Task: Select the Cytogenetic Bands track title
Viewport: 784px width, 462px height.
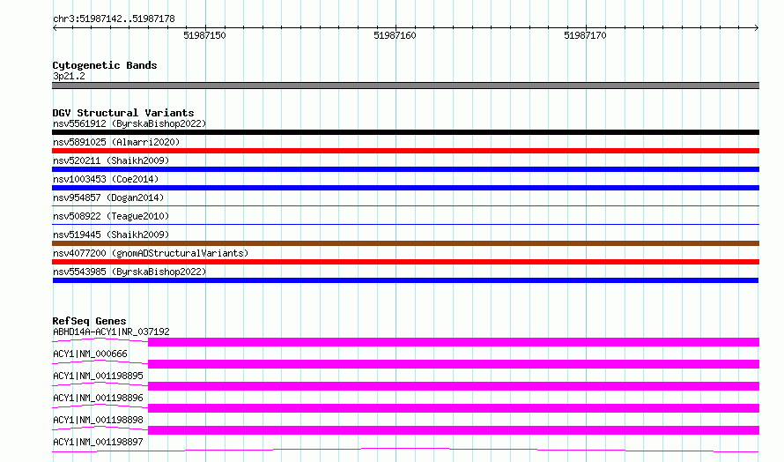Action: click(x=105, y=65)
